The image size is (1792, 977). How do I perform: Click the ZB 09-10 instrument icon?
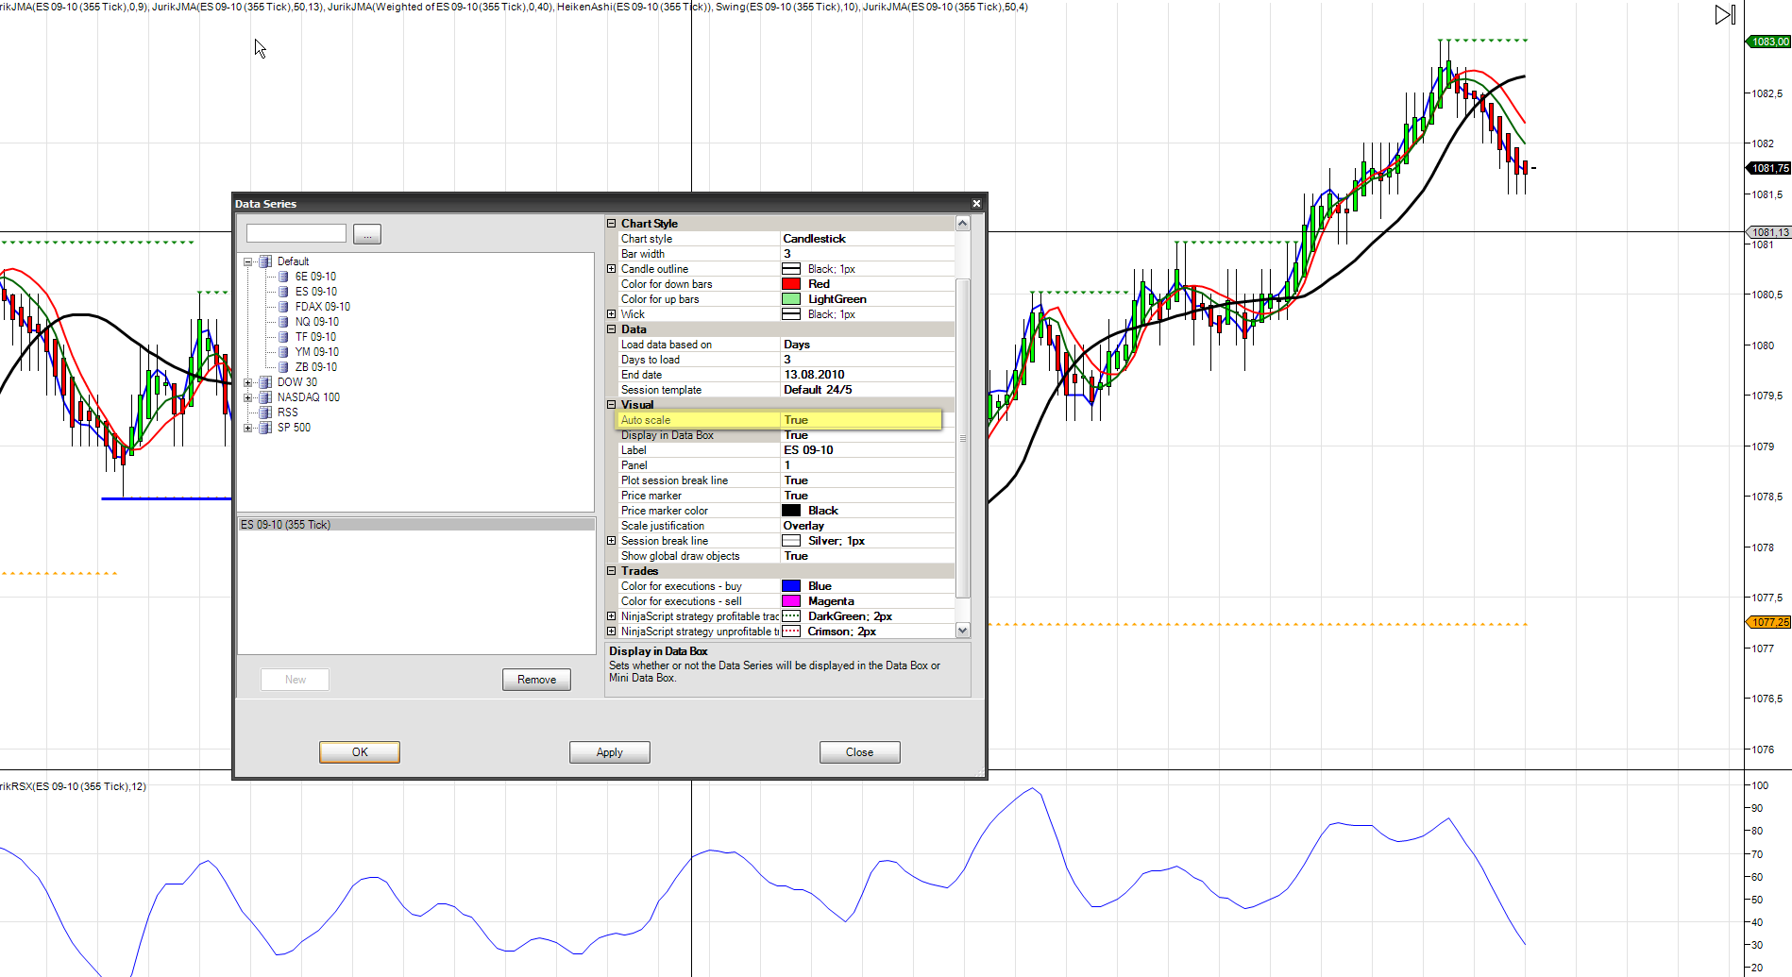283,367
